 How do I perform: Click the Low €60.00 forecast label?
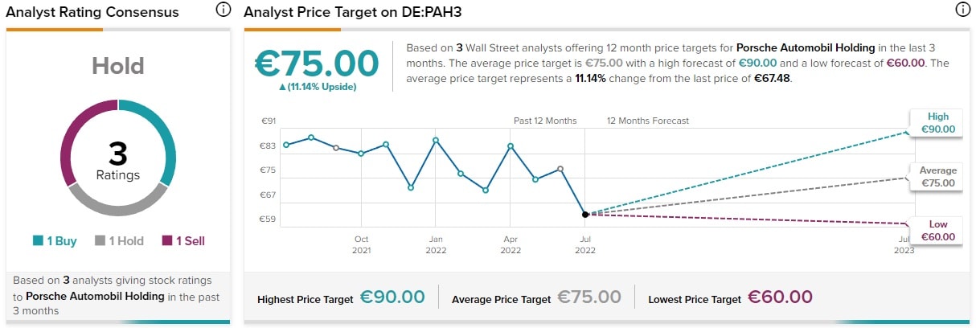(x=937, y=231)
